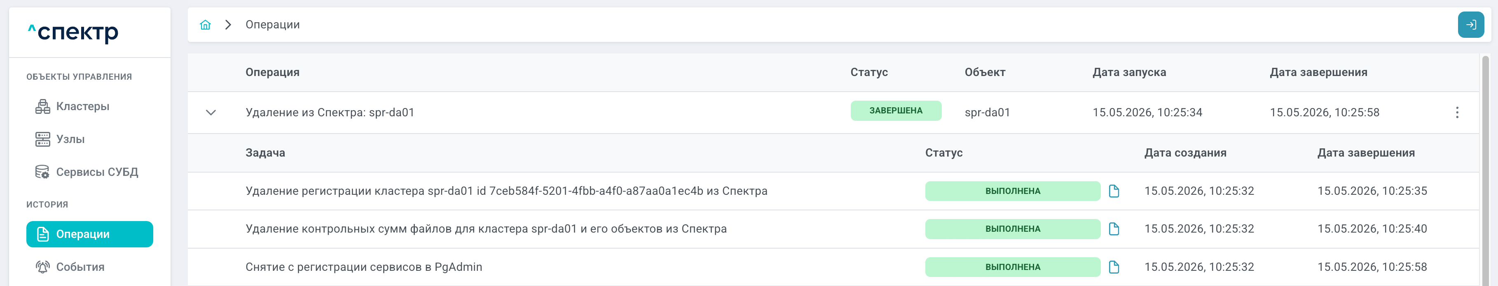The height and width of the screenshot is (286, 1498).
Task: Open Кластеры in the sidebar
Action: click(x=89, y=106)
